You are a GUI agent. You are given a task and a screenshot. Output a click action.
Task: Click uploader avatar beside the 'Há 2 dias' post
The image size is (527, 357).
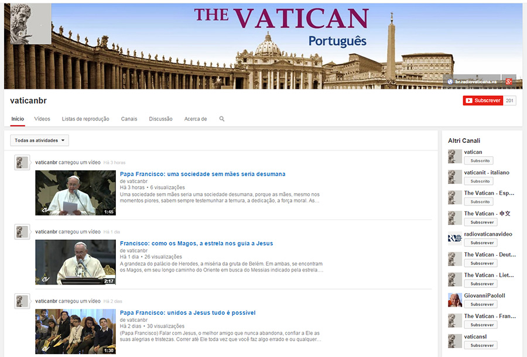coord(22,301)
